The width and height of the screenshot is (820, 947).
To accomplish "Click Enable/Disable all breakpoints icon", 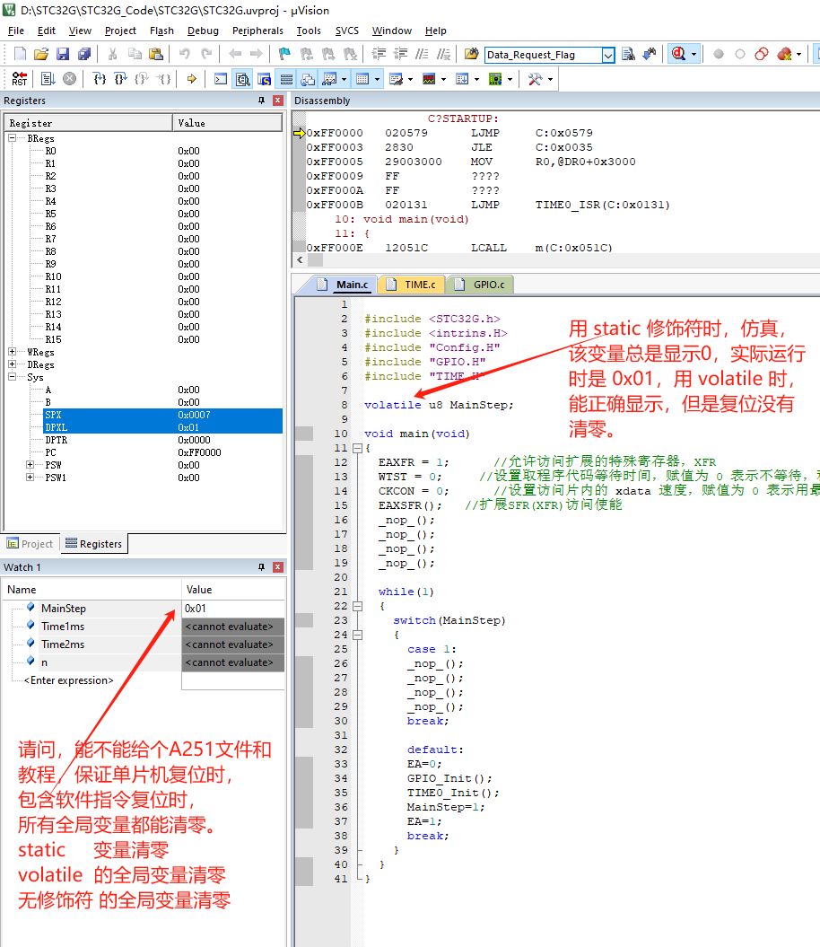I will (x=762, y=55).
